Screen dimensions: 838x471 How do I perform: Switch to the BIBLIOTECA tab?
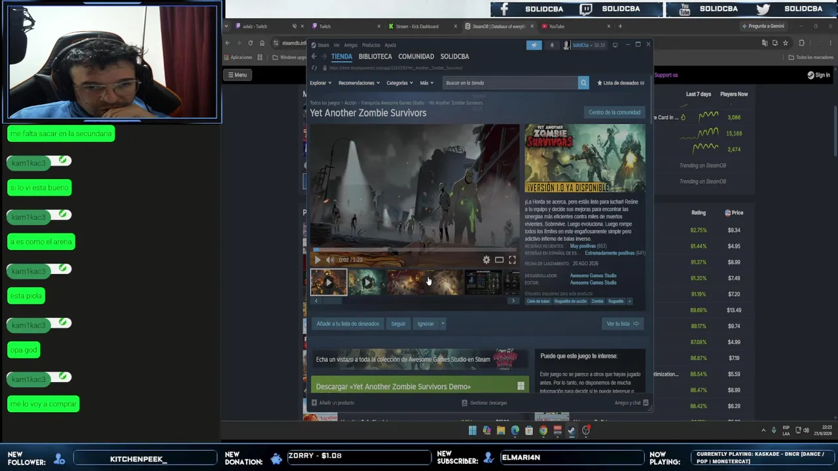point(375,56)
